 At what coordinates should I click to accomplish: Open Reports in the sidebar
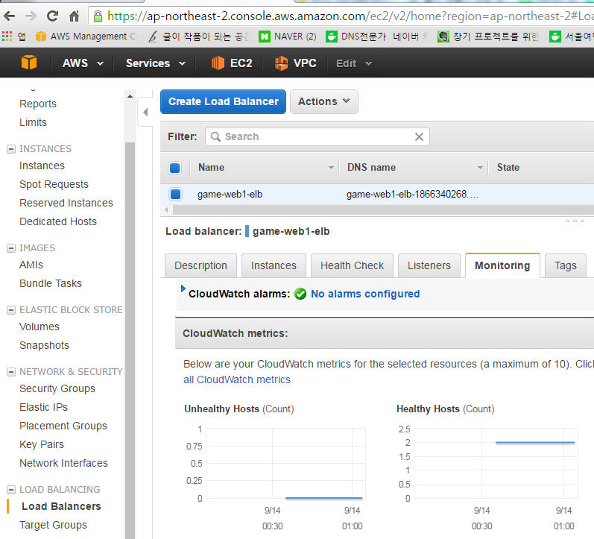38,104
